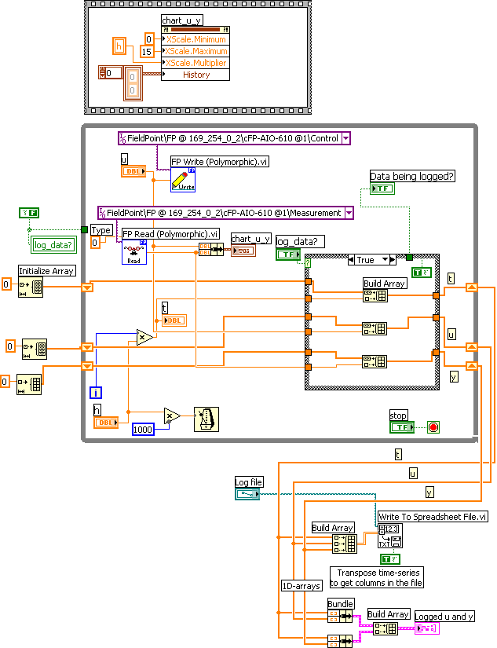Open the case structure True selector dropdown
Viewport: 497px width, 648px height.
386,259
